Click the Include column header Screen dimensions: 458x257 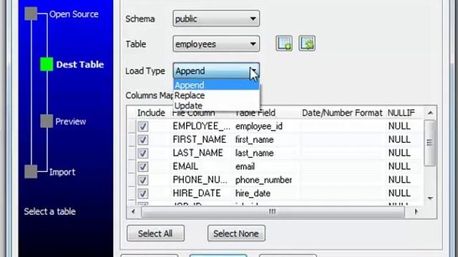pyautogui.click(x=151, y=113)
